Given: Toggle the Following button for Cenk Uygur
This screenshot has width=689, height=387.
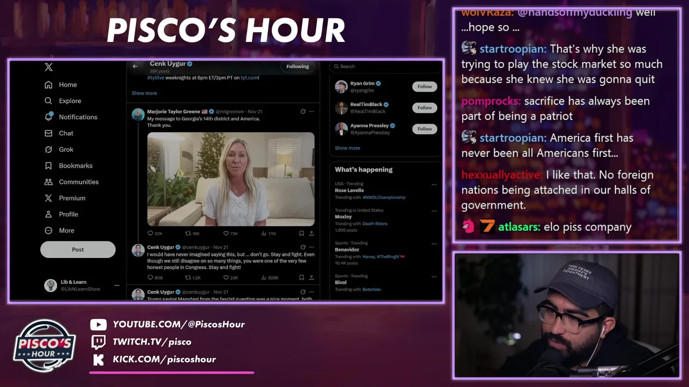Looking at the screenshot, I should pyautogui.click(x=297, y=67).
